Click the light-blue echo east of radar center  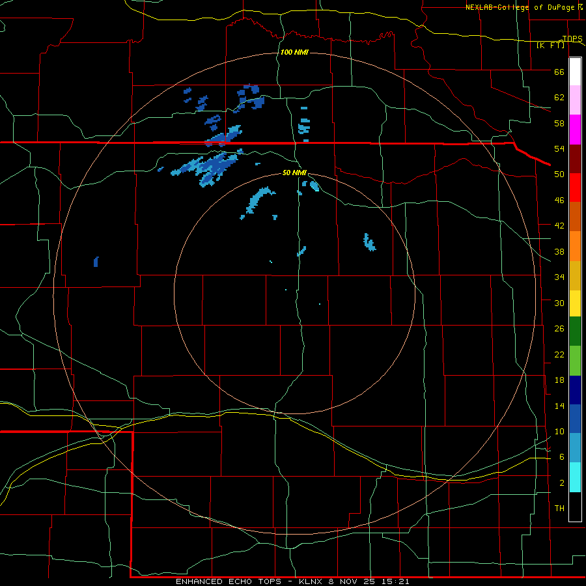coord(369,242)
